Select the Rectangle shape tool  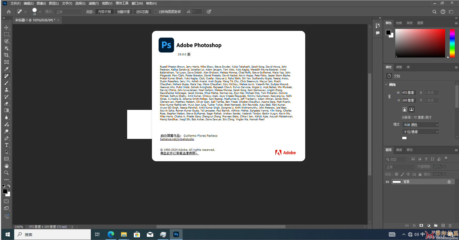coord(6,159)
